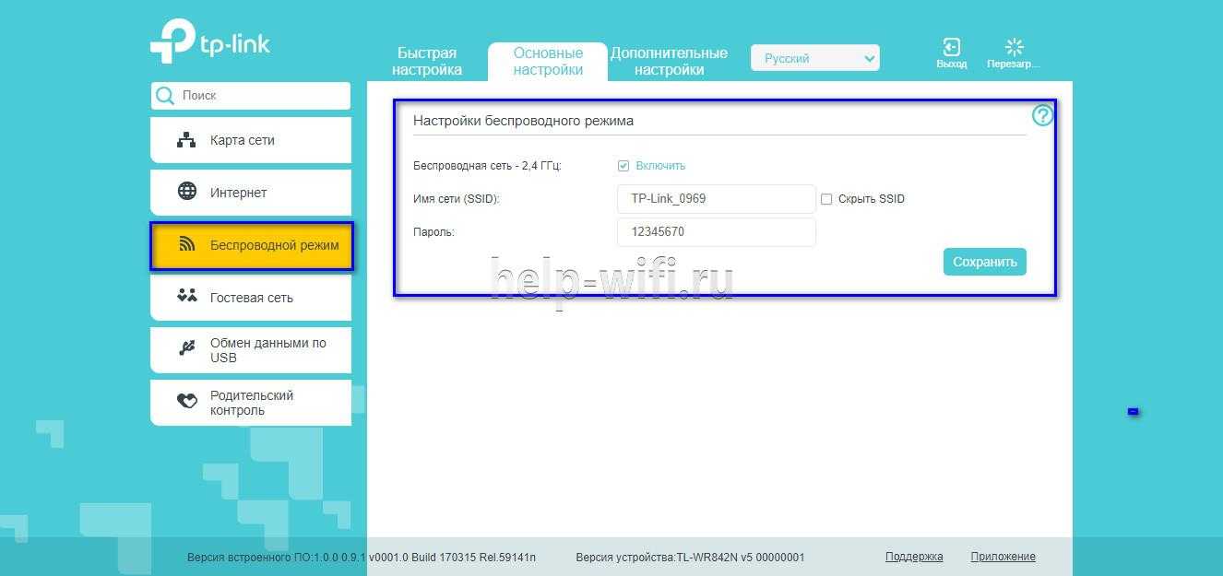
Task: Click the USB sharing icon
Action: point(186,349)
